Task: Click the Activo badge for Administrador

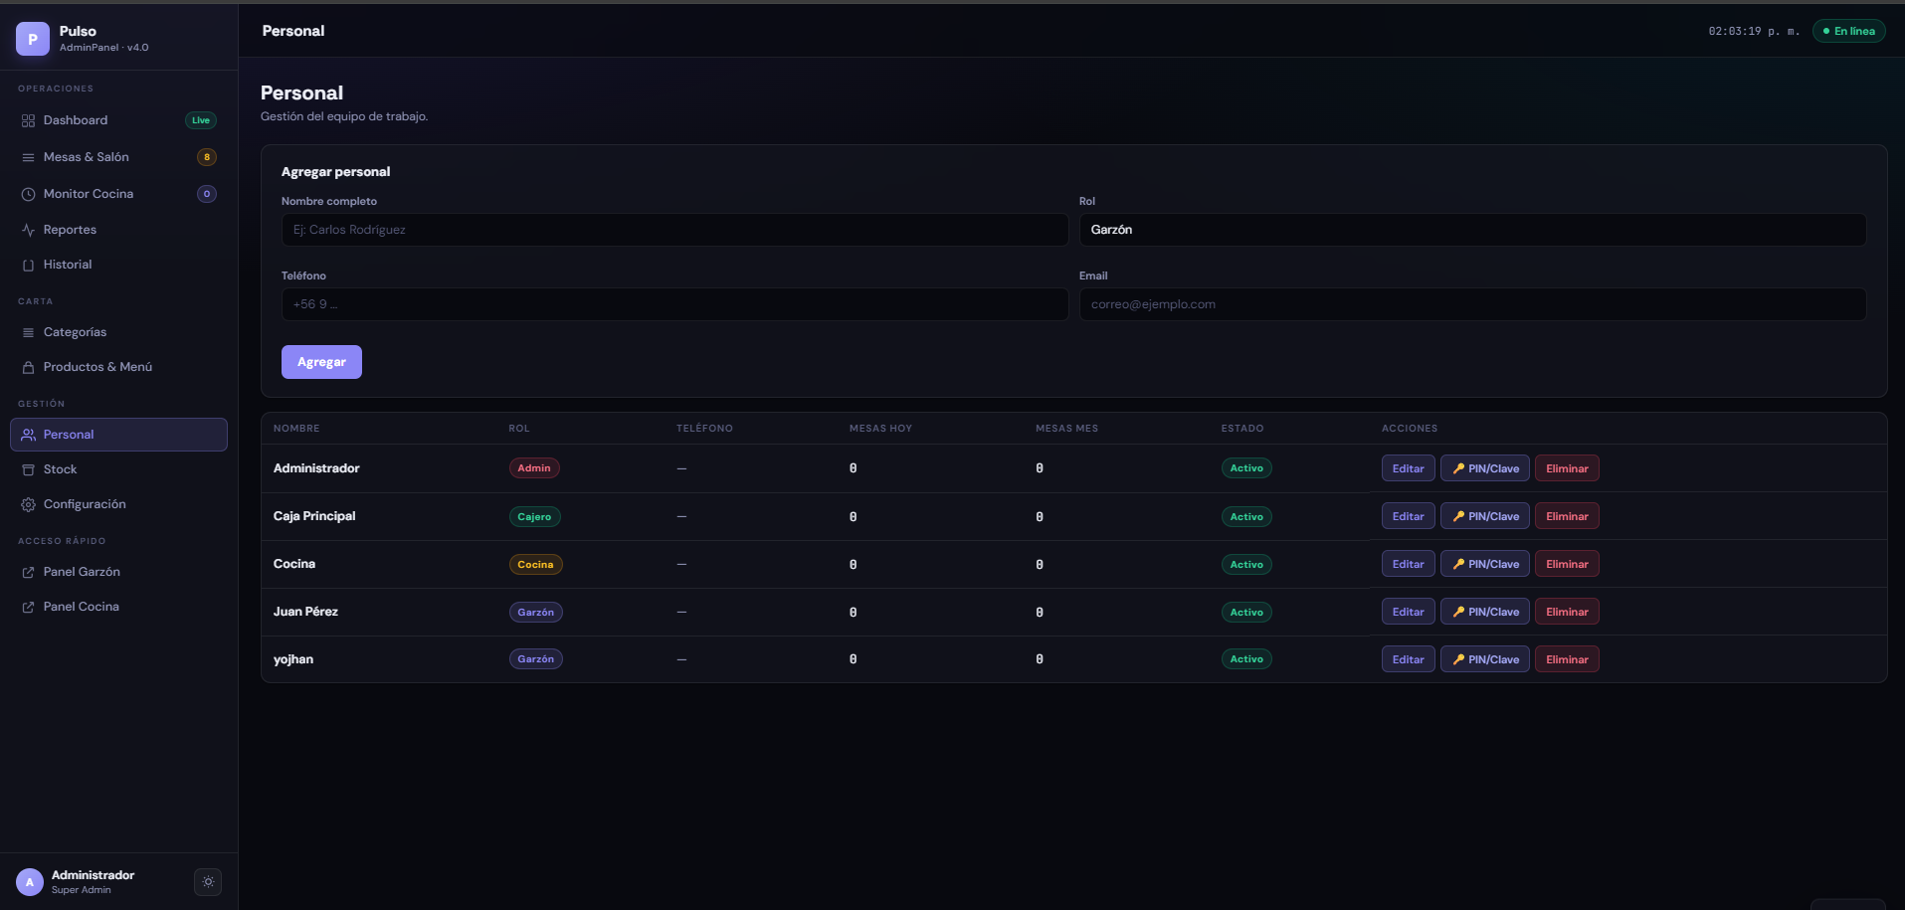Action: point(1246,468)
